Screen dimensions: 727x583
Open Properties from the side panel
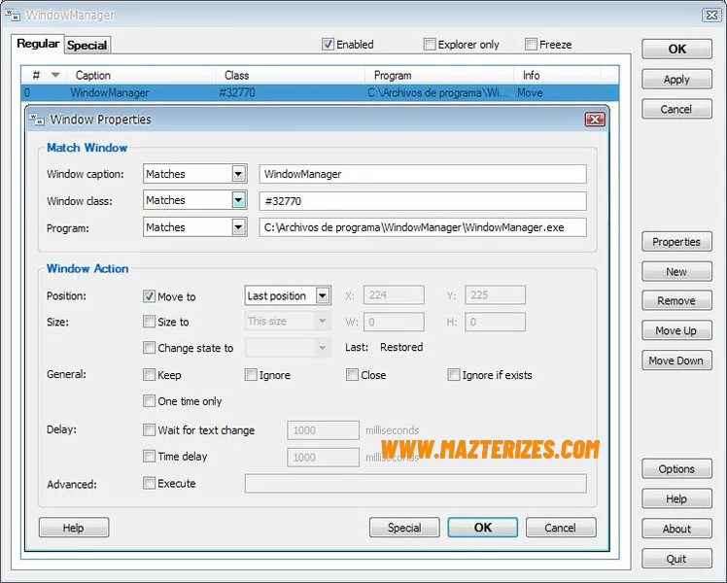point(676,242)
